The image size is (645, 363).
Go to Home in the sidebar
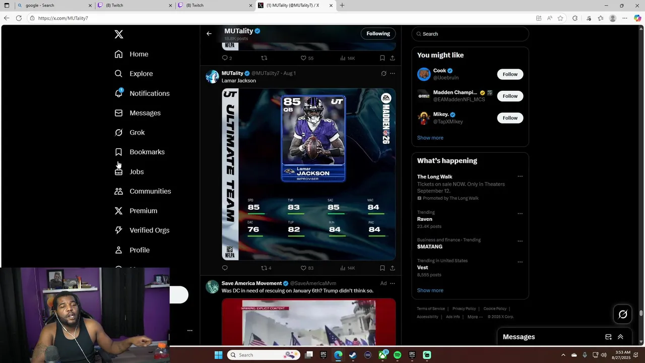132,54
